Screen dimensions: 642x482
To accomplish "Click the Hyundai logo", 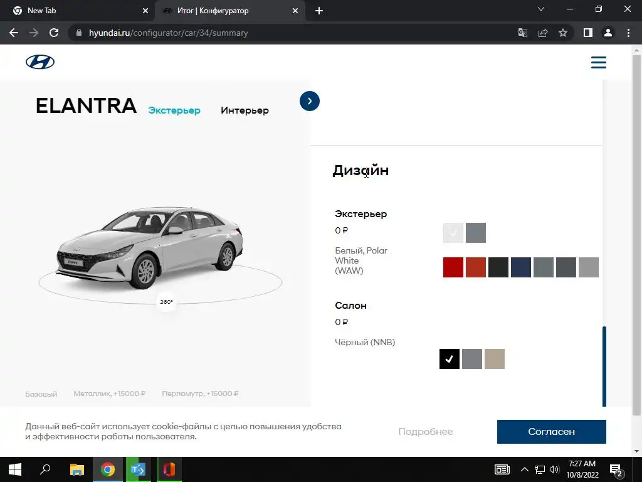I will [x=39, y=62].
